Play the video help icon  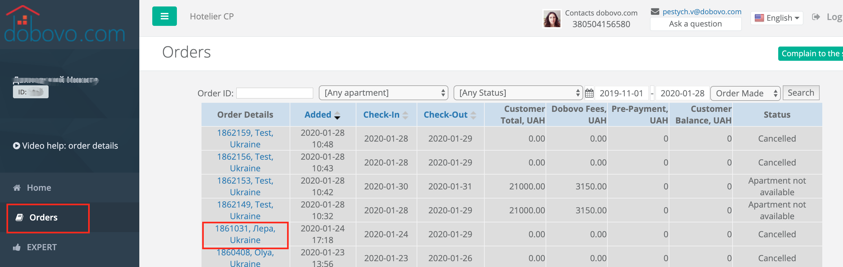click(17, 145)
